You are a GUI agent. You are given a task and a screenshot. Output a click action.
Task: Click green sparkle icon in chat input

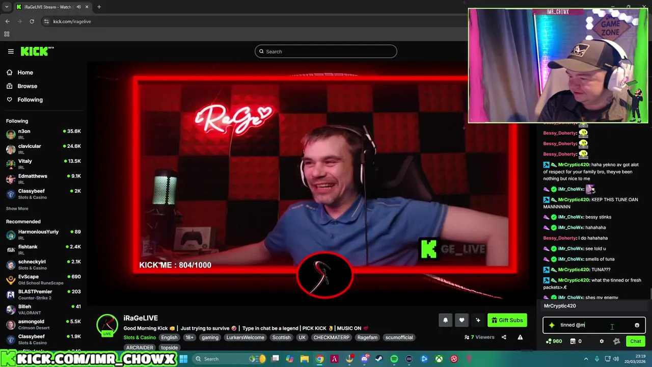coord(552,325)
